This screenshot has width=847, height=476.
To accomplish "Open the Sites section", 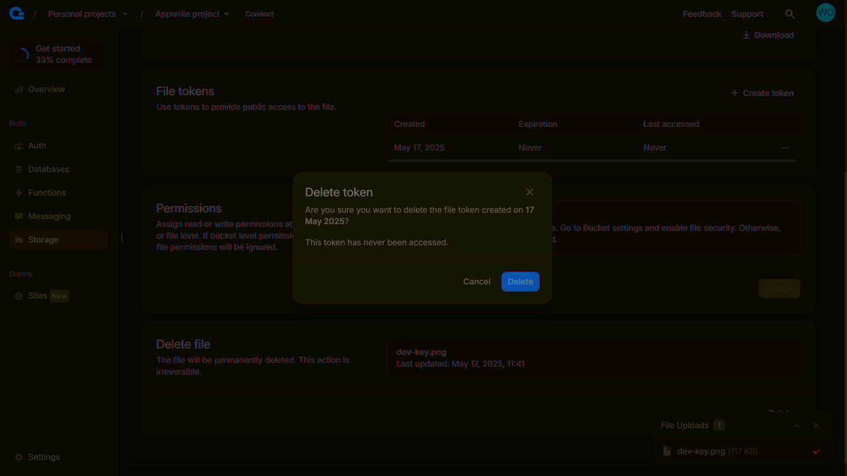I will (x=38, y=296).
